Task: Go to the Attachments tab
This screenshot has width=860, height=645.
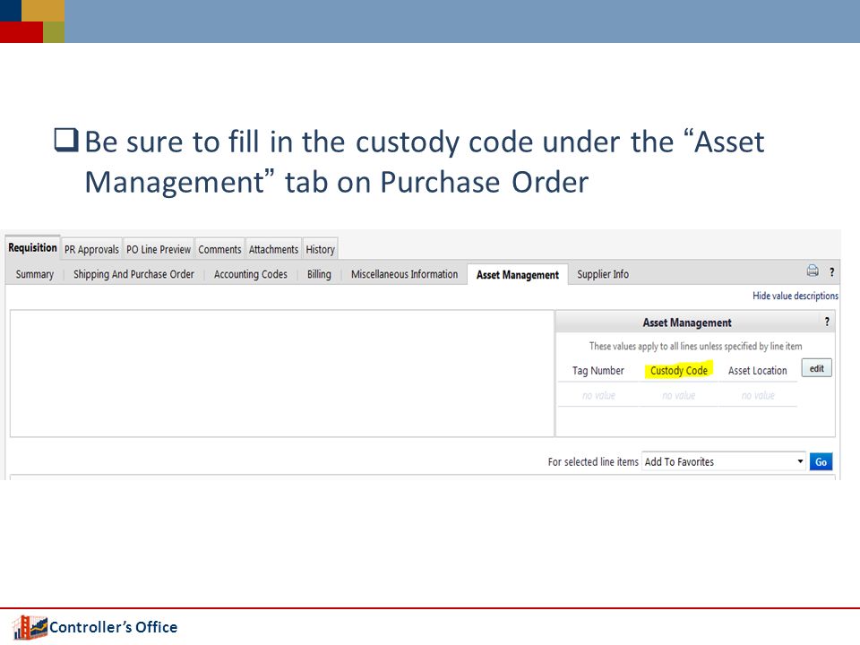Action: point(273,249)
